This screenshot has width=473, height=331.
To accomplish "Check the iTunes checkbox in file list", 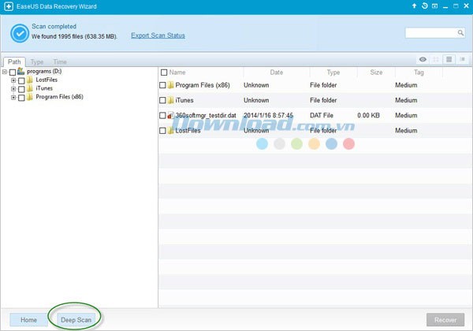I will pyautogui.click(x=163, y=100).
